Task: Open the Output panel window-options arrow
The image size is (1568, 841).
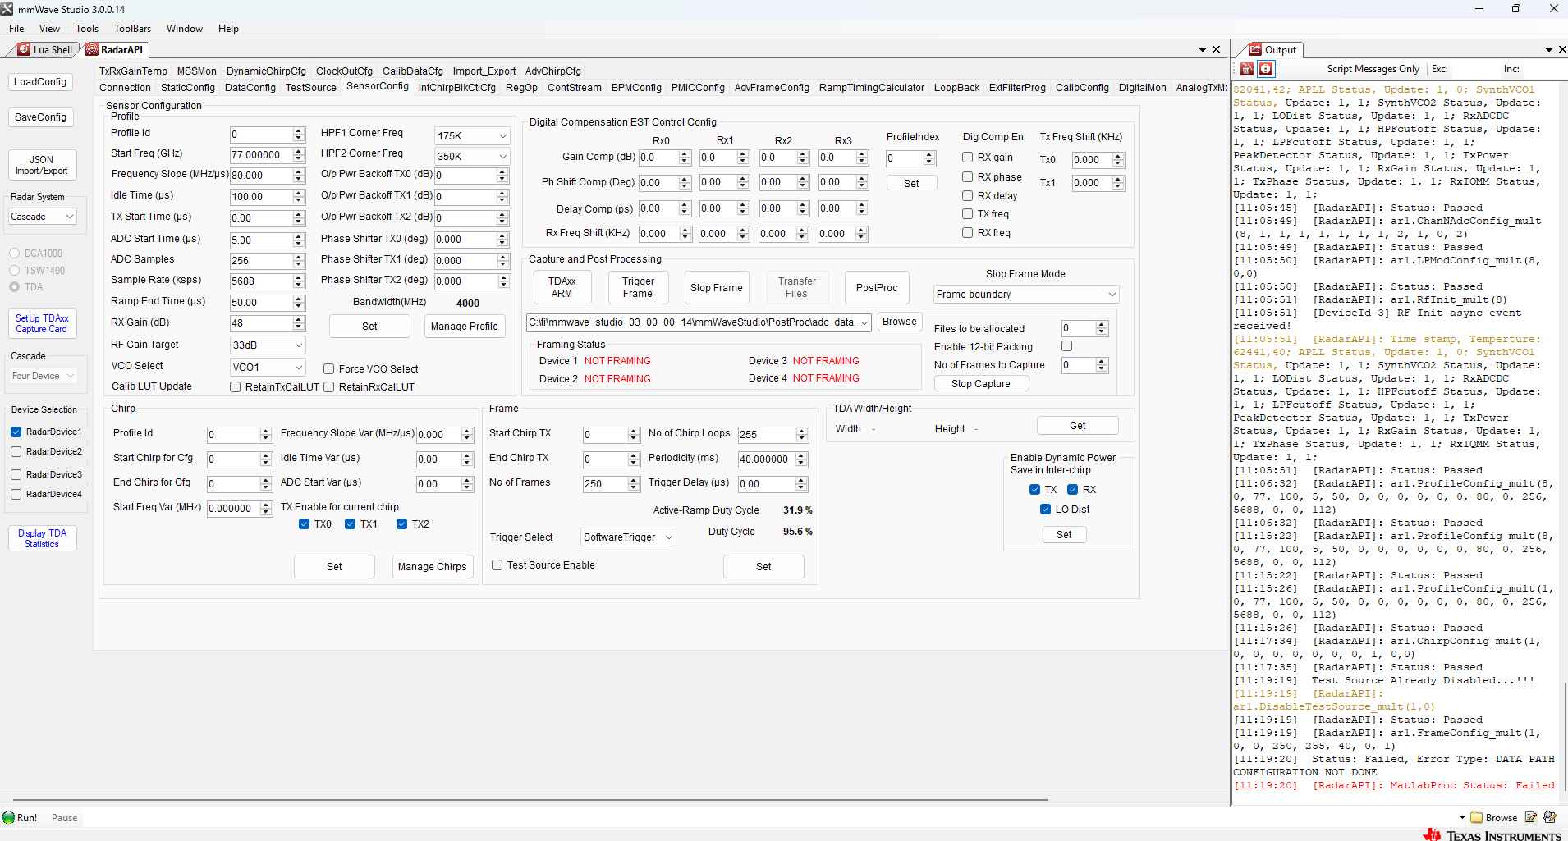Action: pyautogui.click(x=1548, y=50)
